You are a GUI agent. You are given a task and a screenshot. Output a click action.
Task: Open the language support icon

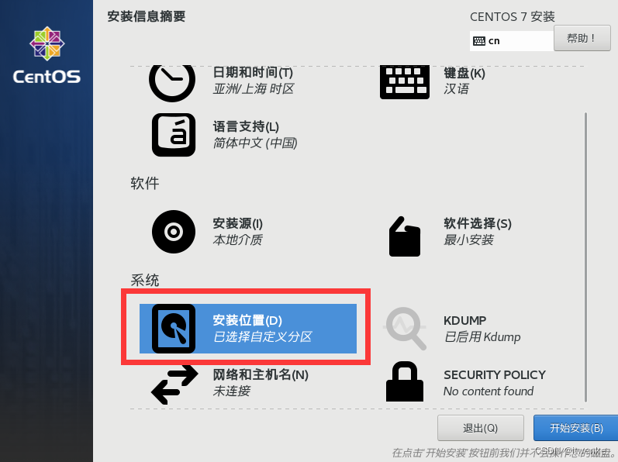click(x=174, y=135)
